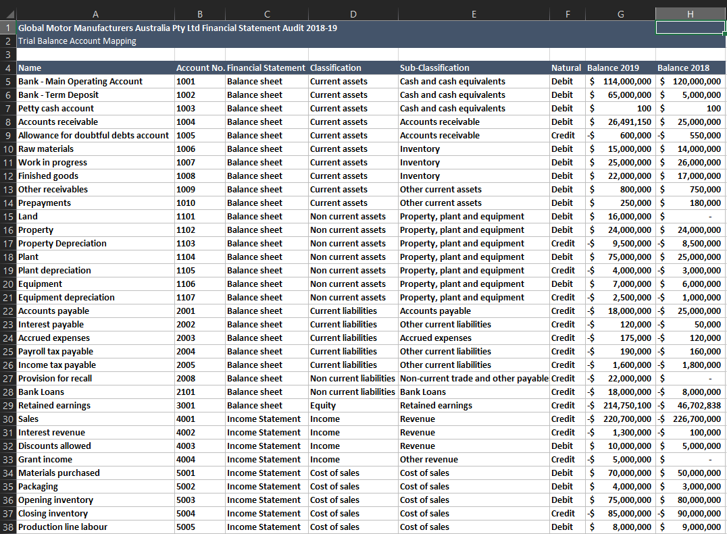Click 2018 balance 46,702,838 cell
This screenshot has width=727, height=534.
pyautogui.click(x=691, y=406)
